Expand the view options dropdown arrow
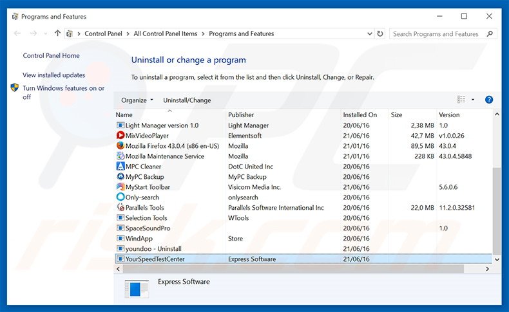This screenshot has width=509, height=312. [x=473, y=100]
